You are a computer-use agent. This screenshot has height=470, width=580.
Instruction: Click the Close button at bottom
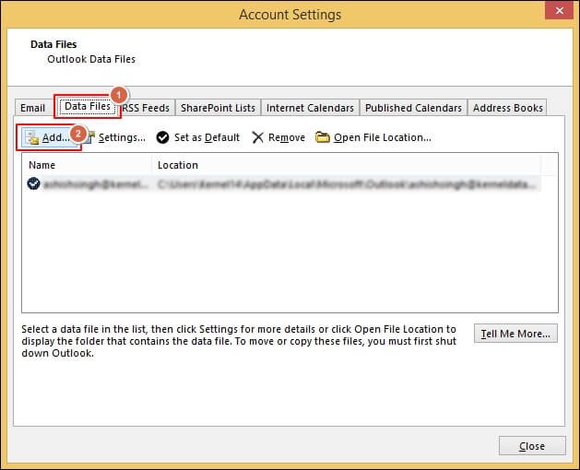click(x=532, y=446)
